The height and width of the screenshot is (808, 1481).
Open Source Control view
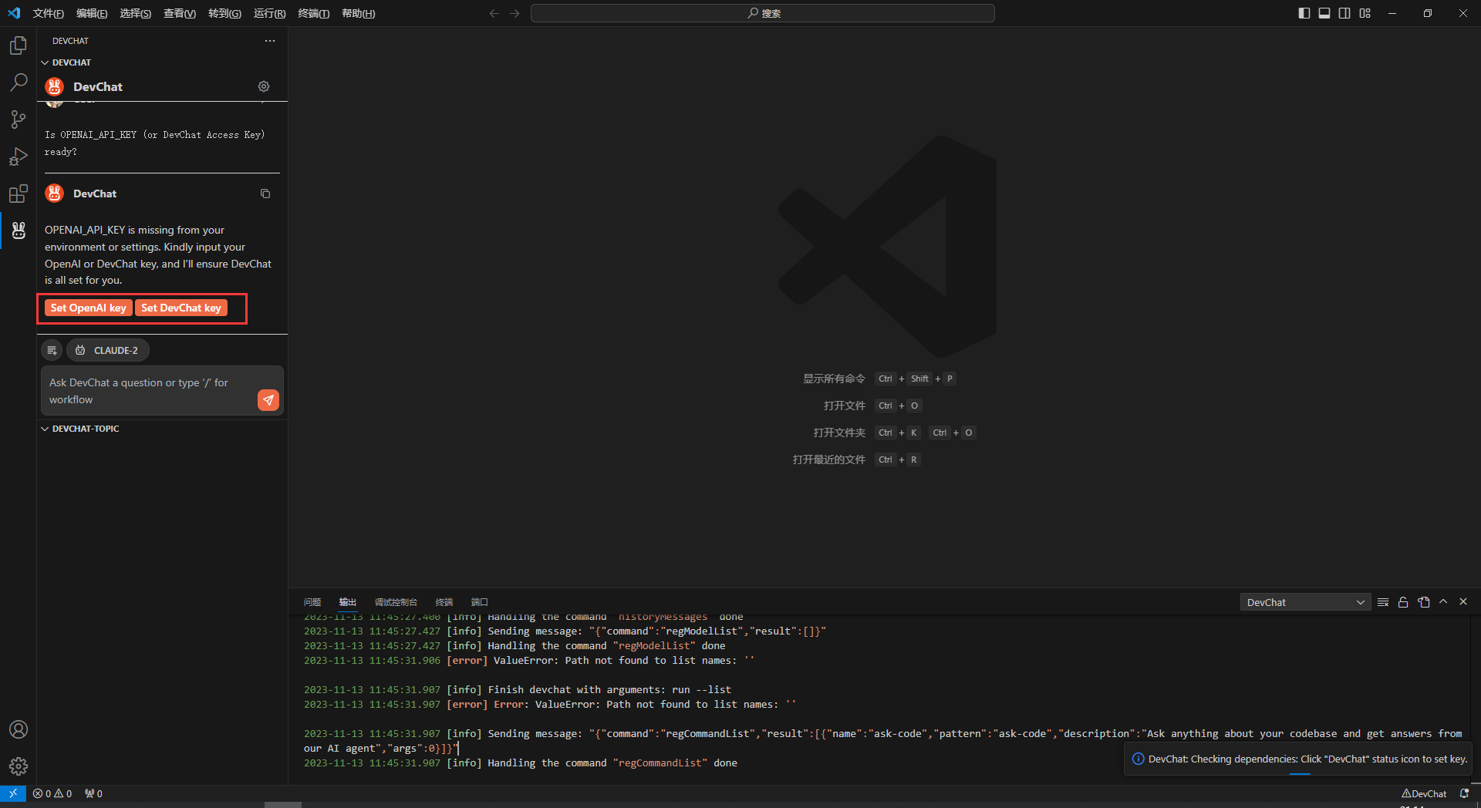pos(19,120)
